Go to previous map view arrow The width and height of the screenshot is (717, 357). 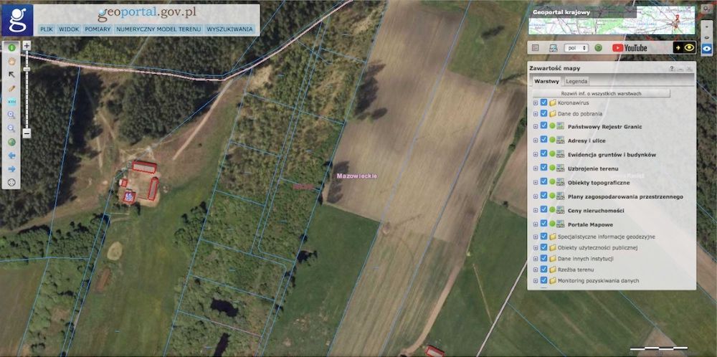[x=12, y=156]
